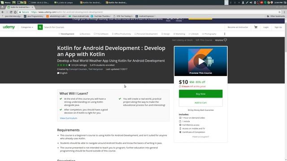This screenshot has height=161, width=287.
Task: Click the user icon in system tray
Action: [243, 3]
